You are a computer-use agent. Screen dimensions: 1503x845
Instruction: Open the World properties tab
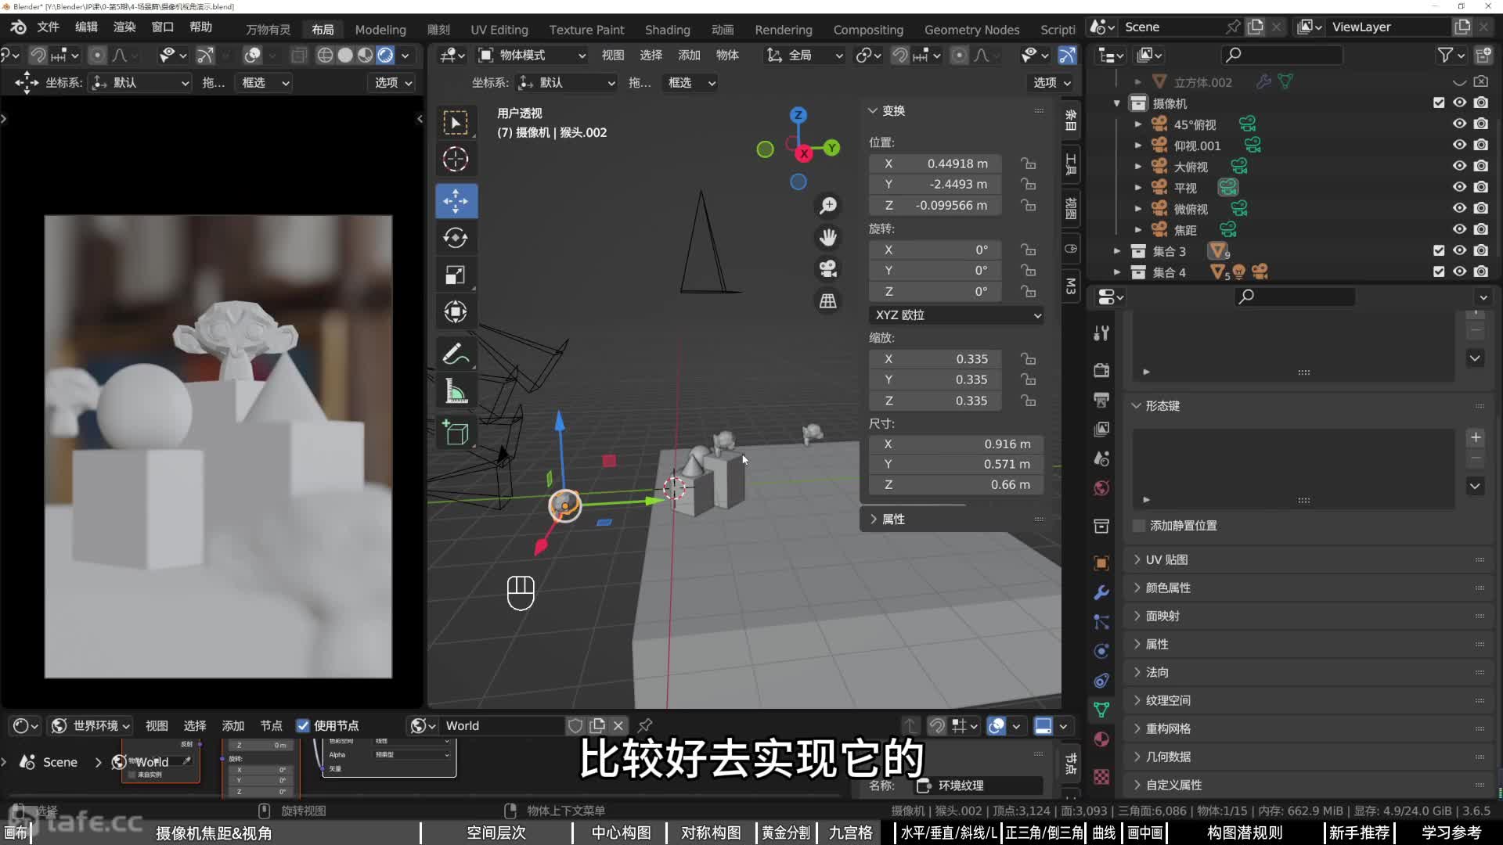coord(1101,488)
